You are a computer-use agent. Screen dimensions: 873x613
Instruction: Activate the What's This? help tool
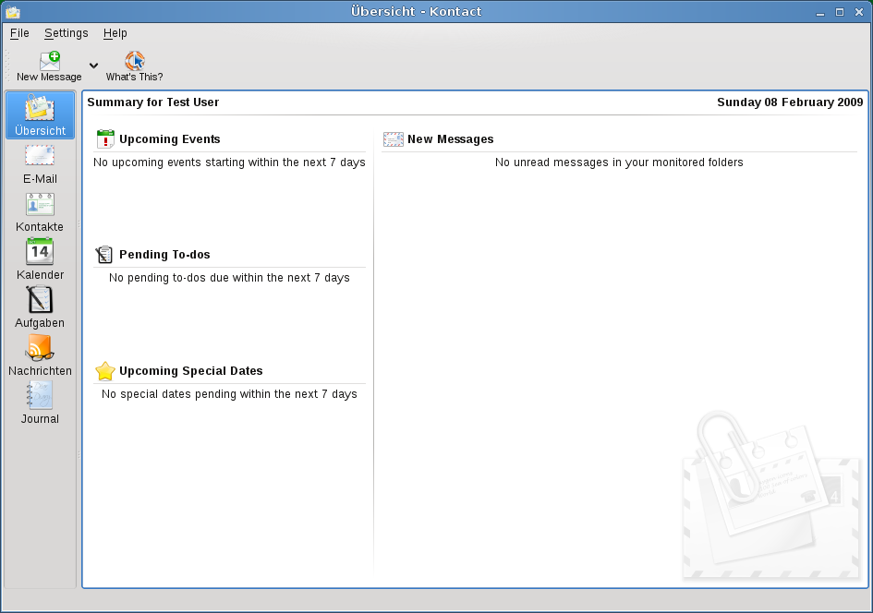[134, 66]
